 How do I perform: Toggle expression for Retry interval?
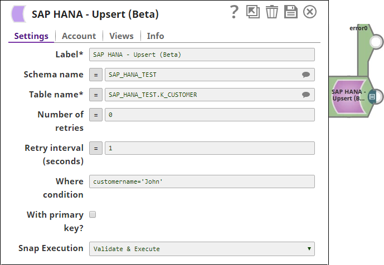tap(96, 148)
